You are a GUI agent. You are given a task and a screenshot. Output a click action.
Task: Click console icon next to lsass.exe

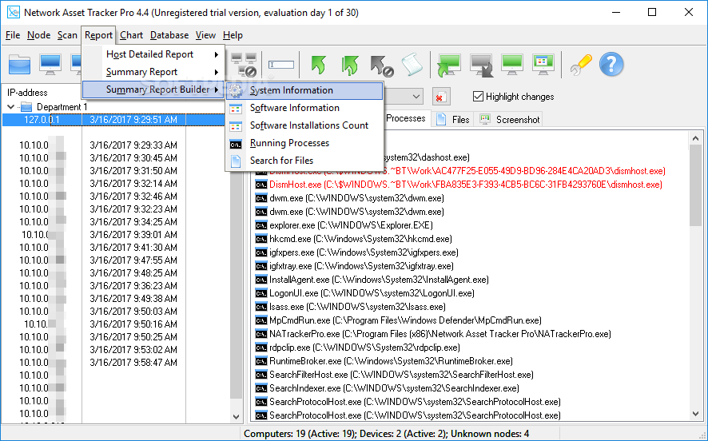tap(261, 307)
